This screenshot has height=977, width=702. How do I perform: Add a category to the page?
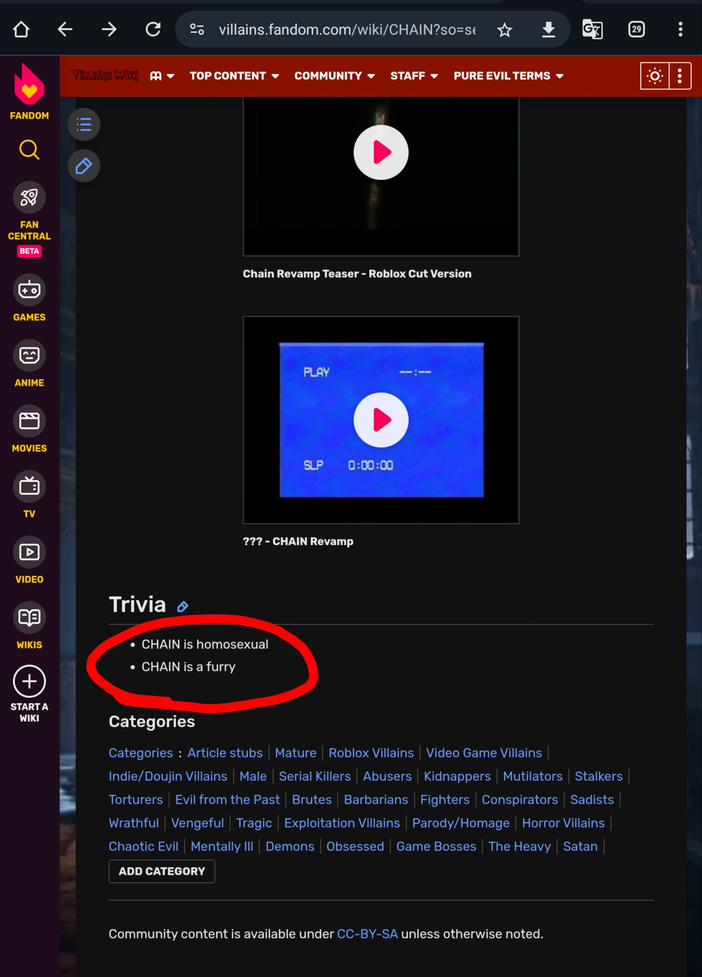pos(162,871)
